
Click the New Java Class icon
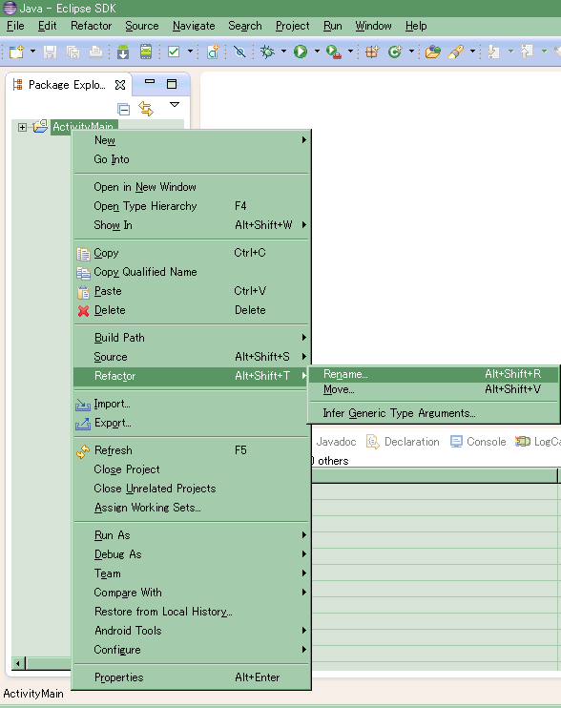coord(395,52)
